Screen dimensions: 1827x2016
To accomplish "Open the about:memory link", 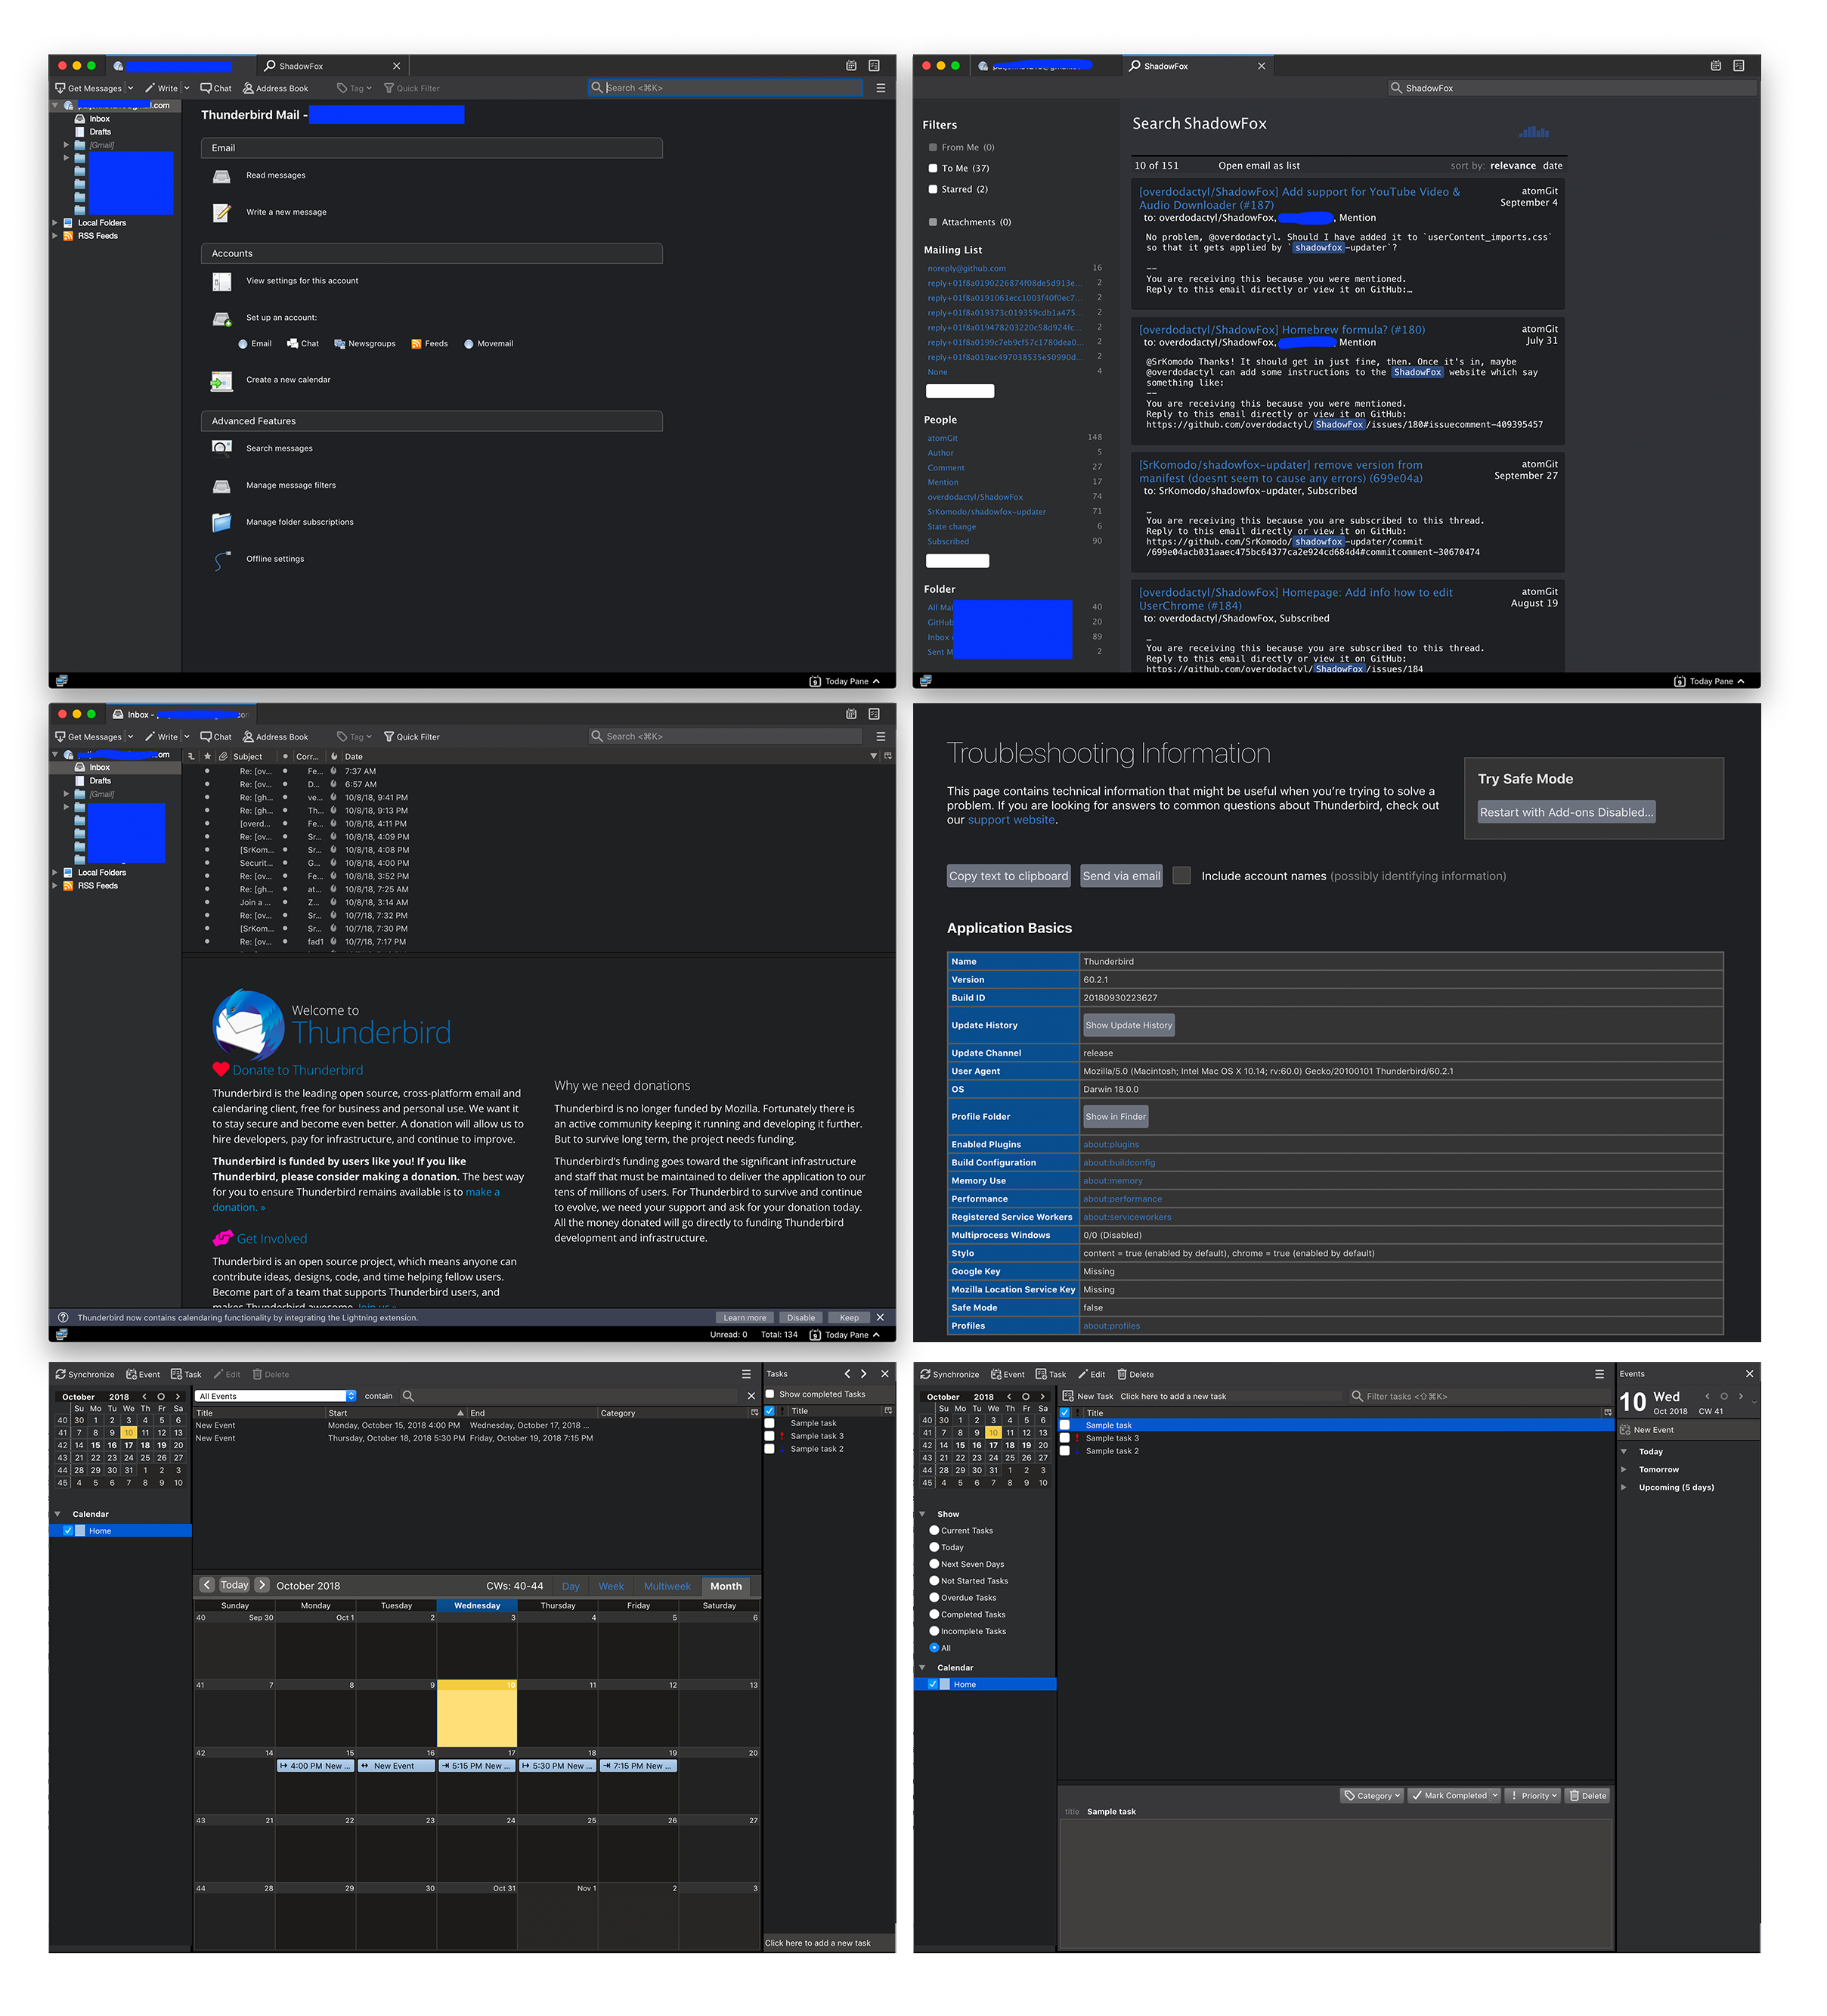I will coord(1113,1181).
